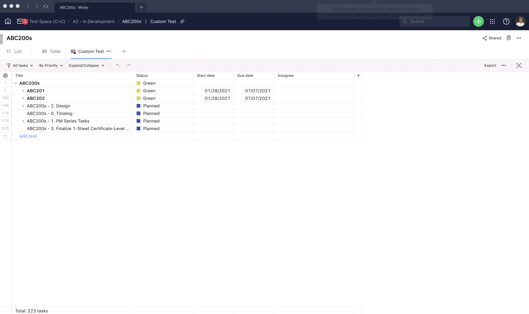Change Green status of ABC201
Image resolution: width=529 pixels, height=314 pixels.
163,91
